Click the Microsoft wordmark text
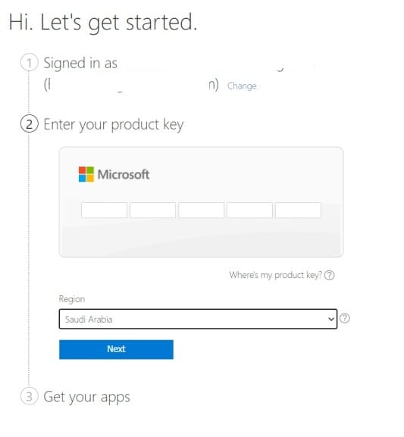Viewport: 404px width, 437px height. click(x=124, y=174)
